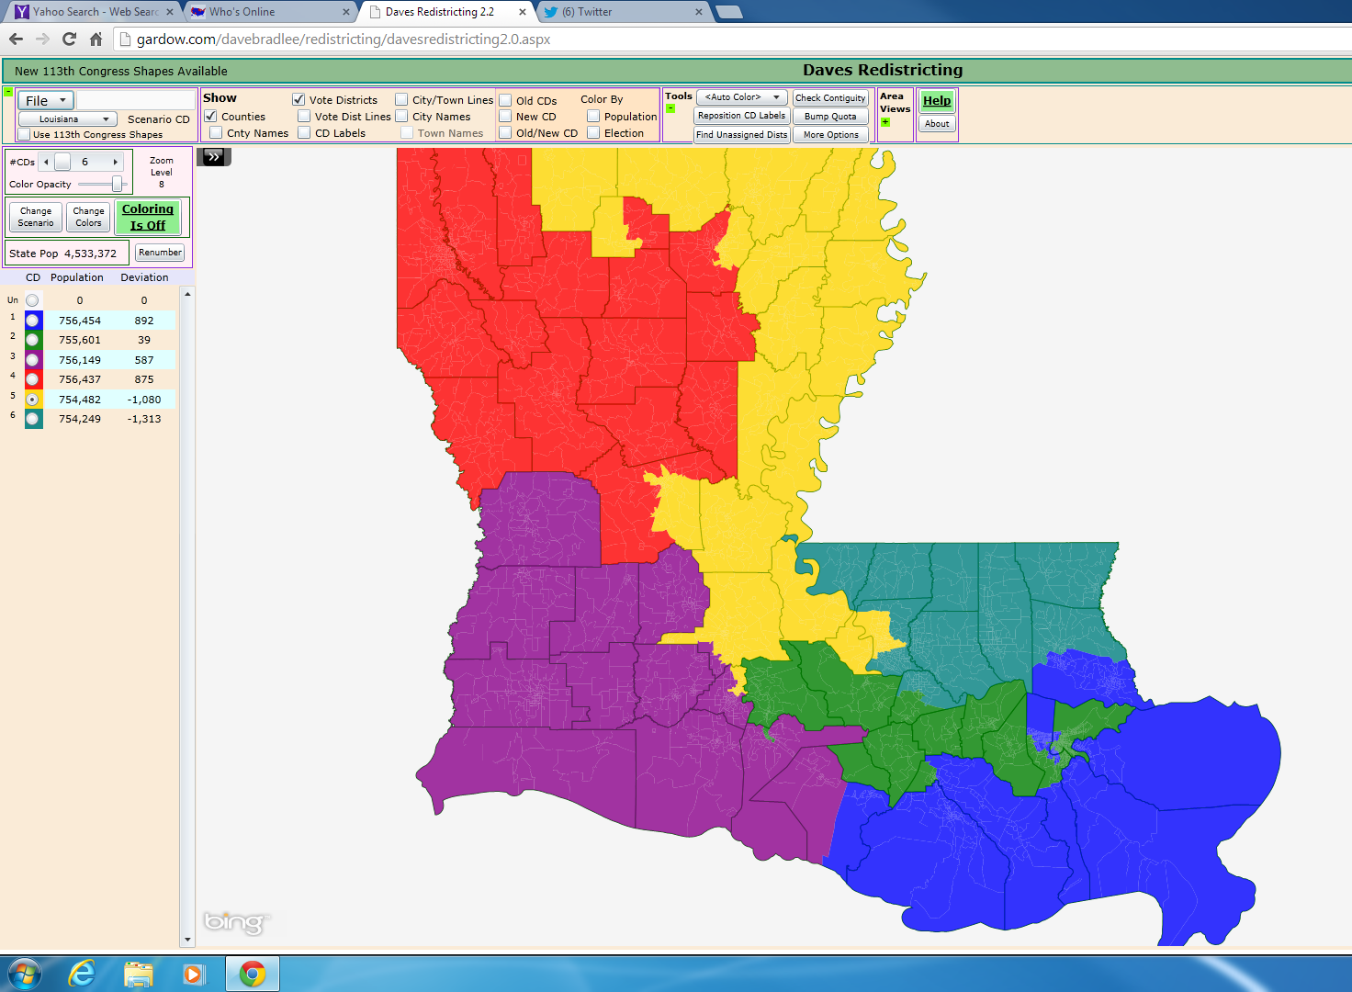Viewport: 1352px width, 992px height.
Task: Close the Twitter tab
Action: coord(699,12)
